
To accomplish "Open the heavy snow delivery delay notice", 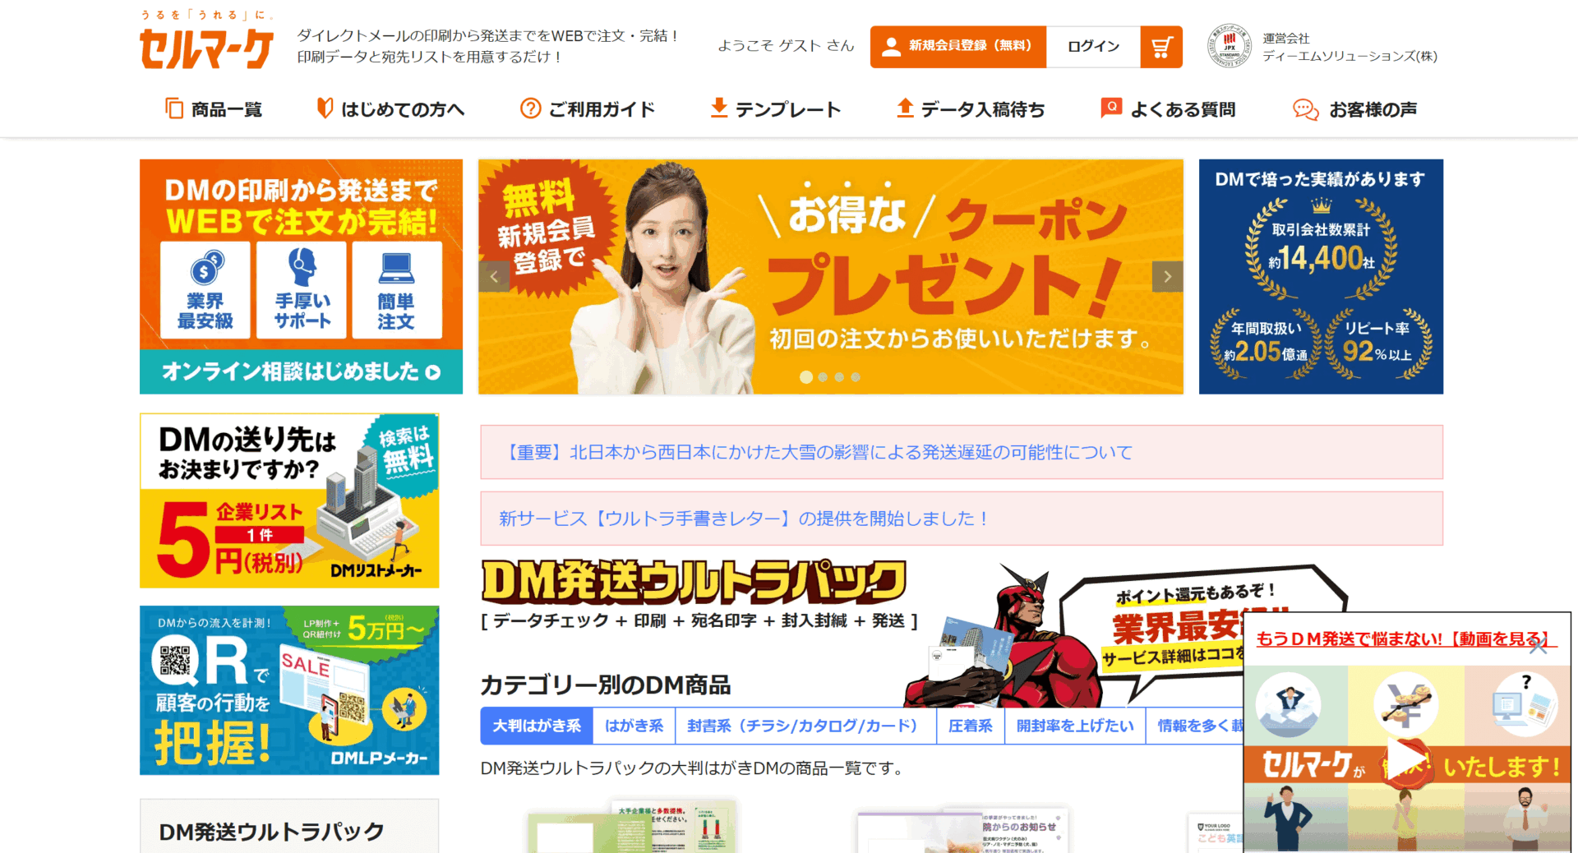I will point(962,452).
